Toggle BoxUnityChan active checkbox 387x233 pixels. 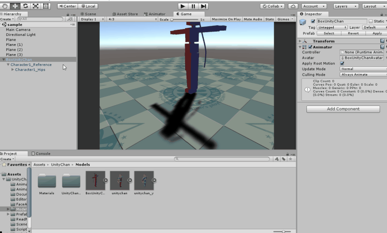[313, 21]
